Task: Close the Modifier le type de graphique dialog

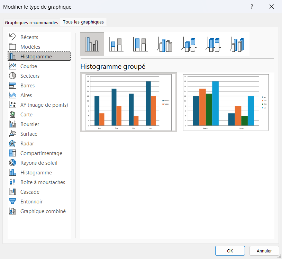Action: point(272,7)
